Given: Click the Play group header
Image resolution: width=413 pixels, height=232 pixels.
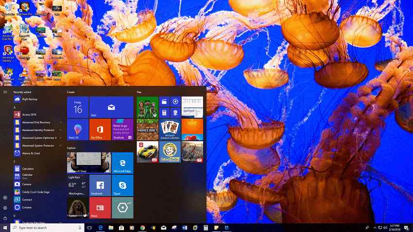Looking at the screenshot, I should click(x=139, y=92).
